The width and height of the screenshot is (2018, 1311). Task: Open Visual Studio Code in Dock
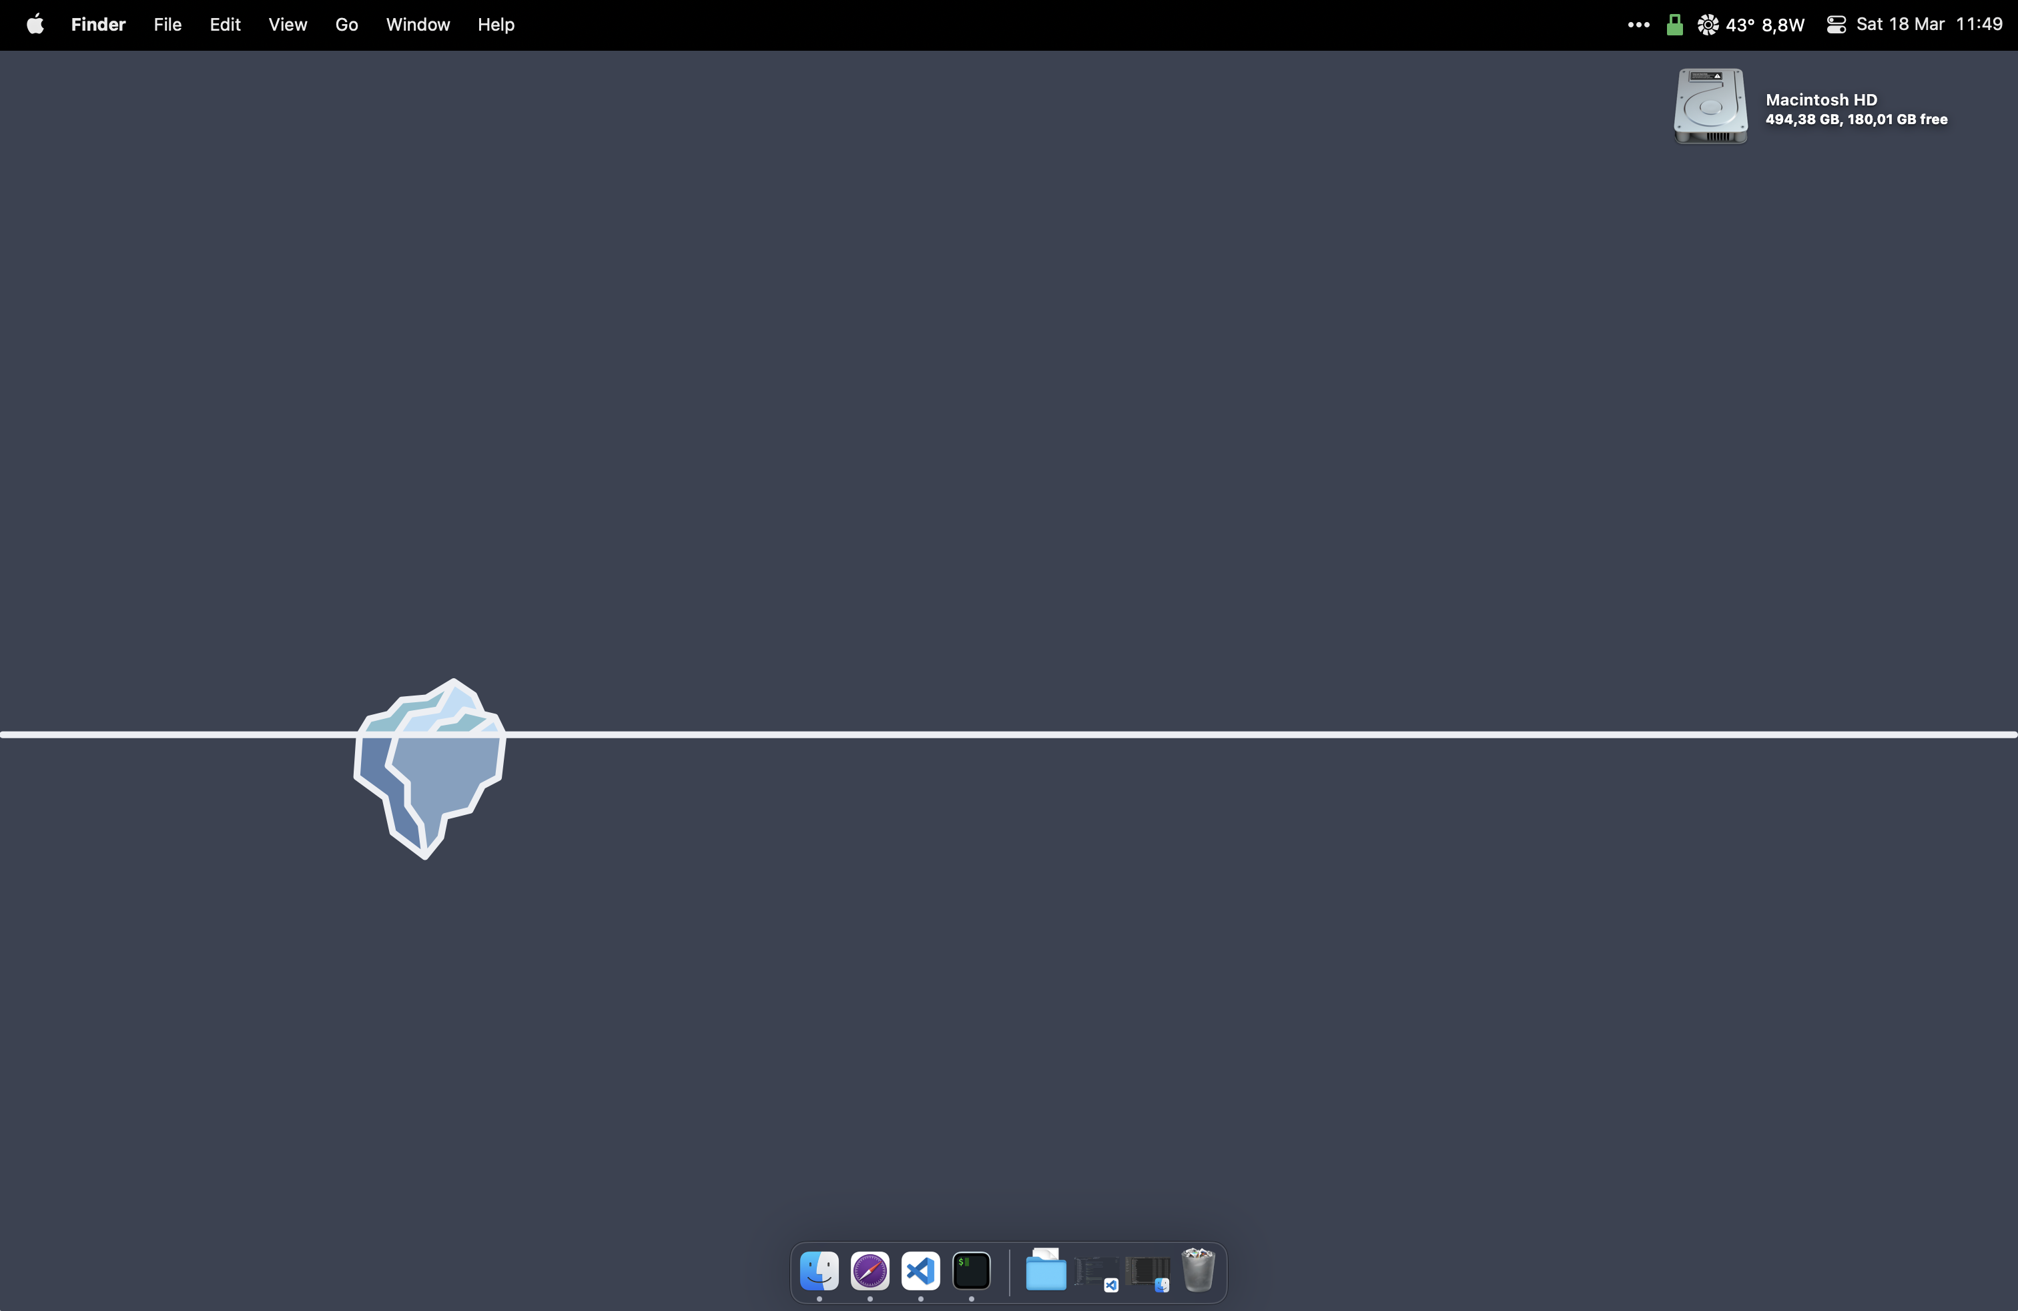(920, 1270)
